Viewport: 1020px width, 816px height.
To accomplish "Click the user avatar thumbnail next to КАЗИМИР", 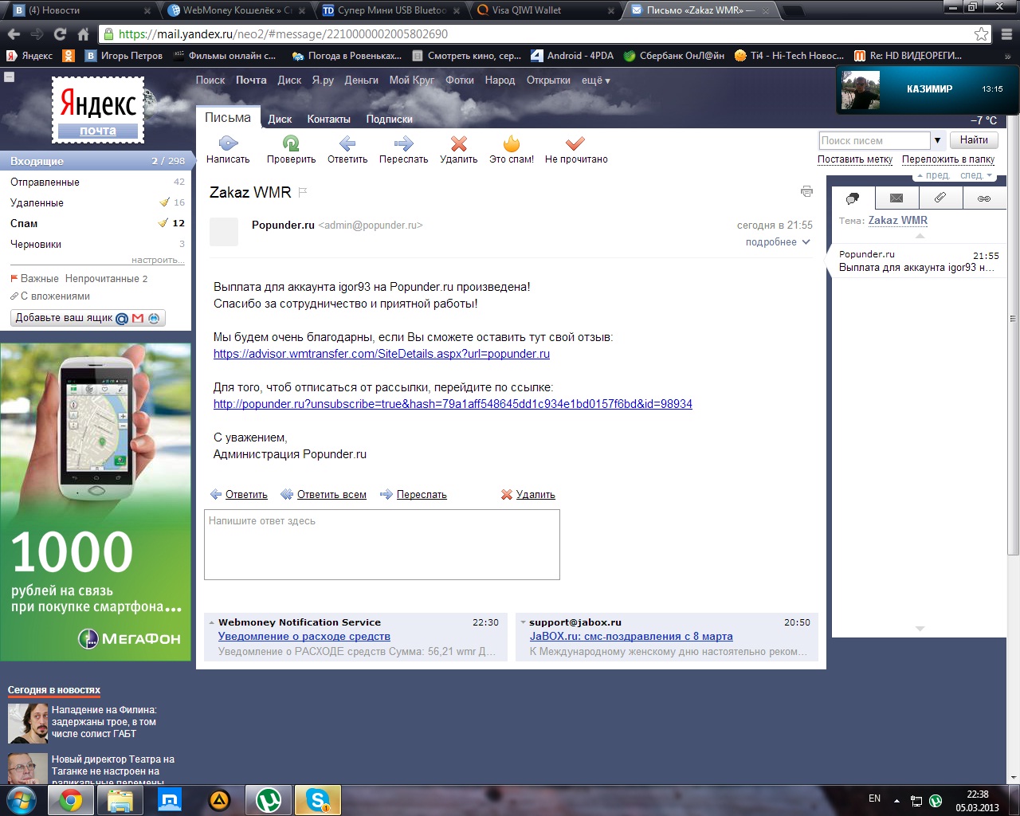I will coord(861,90).
